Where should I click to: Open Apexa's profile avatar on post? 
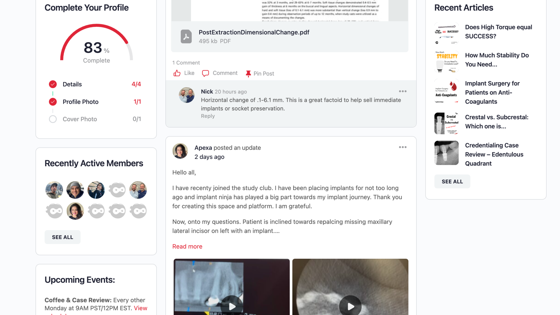pos(180,151)
